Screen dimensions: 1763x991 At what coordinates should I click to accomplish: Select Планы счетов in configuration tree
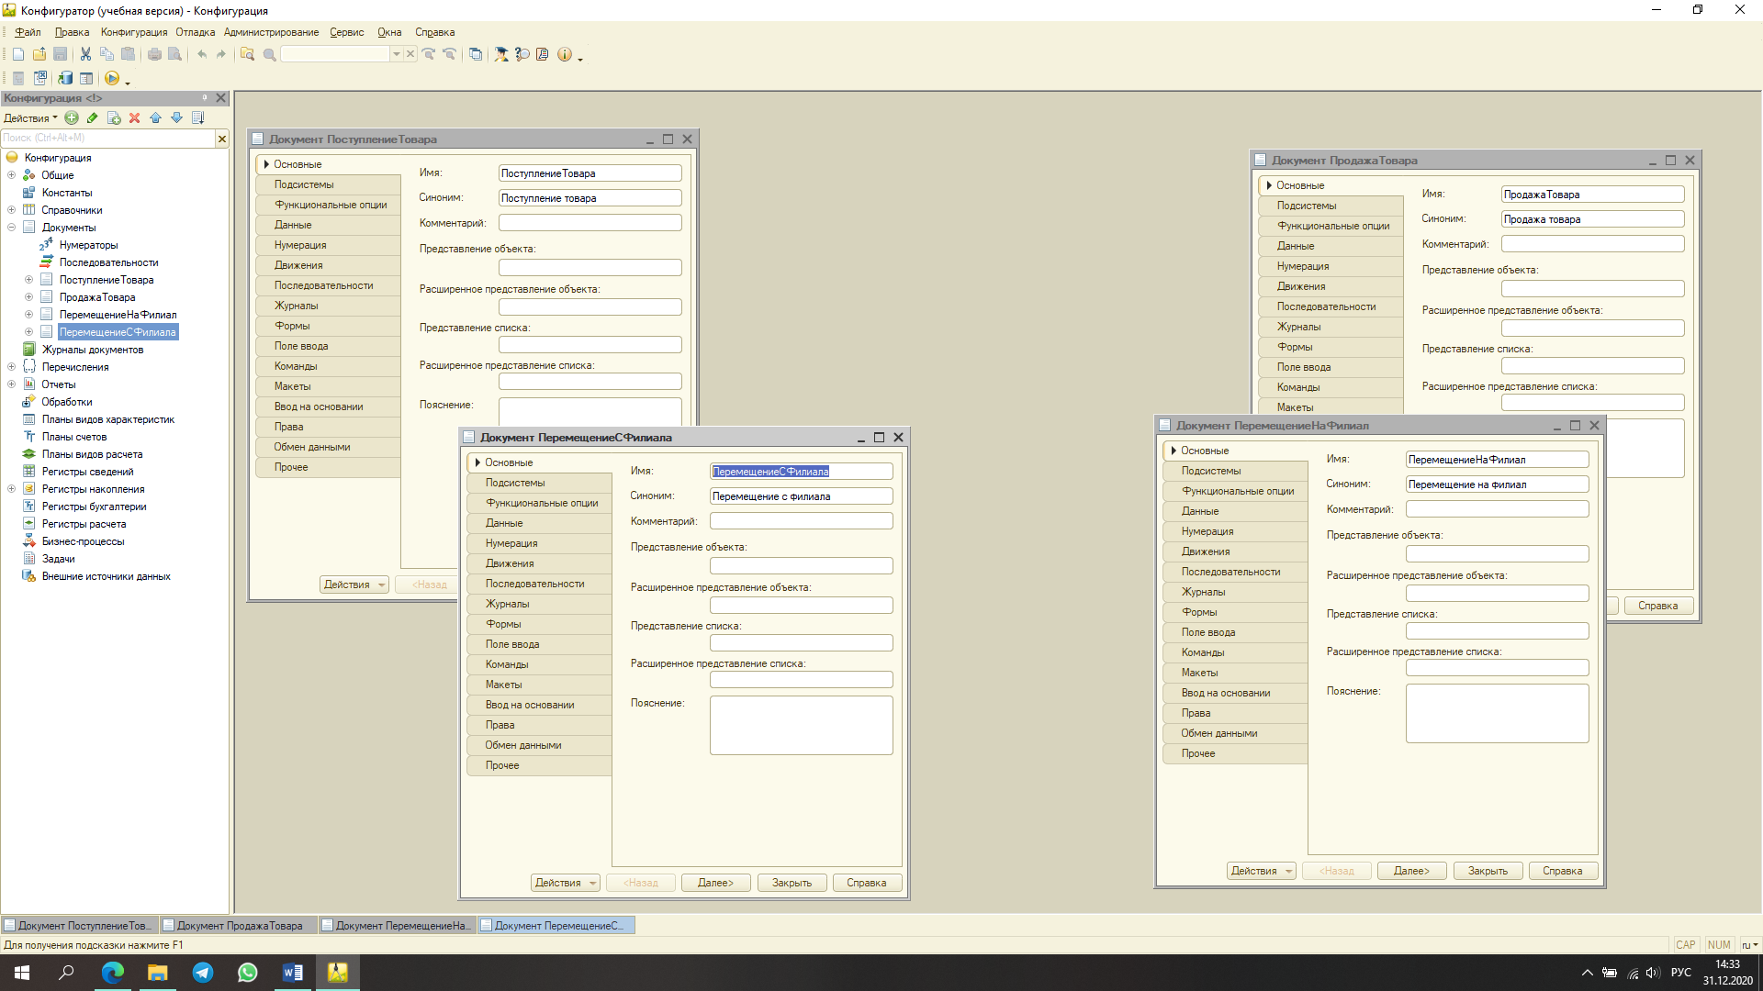(x=74, y=437)
